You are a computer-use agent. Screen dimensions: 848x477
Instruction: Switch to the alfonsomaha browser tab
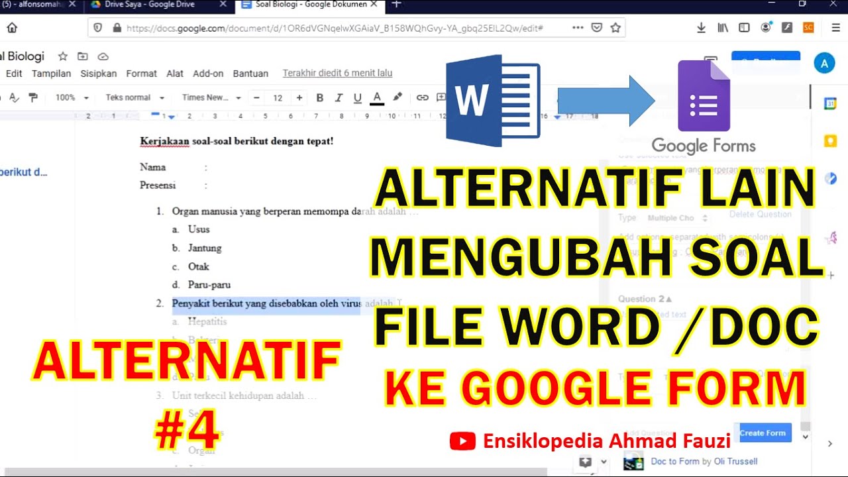click(x=38, y=5)
